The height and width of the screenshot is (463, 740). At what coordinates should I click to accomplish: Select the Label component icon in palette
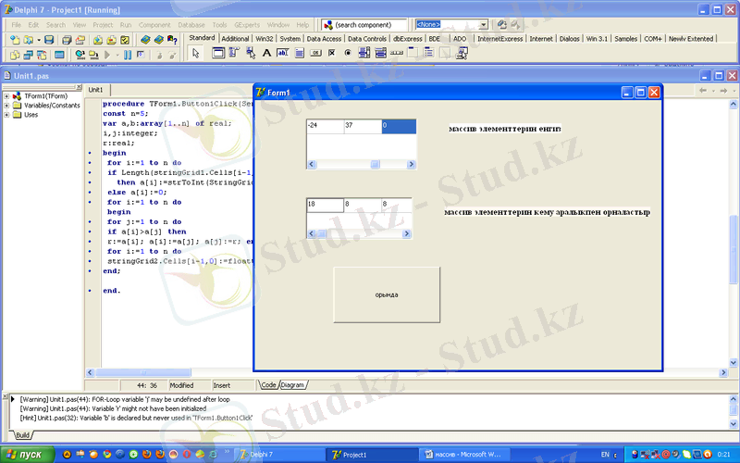[266, 54]
